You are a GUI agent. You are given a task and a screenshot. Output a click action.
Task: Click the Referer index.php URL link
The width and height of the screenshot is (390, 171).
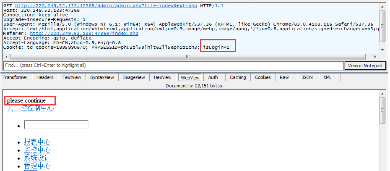click(84, 33)
